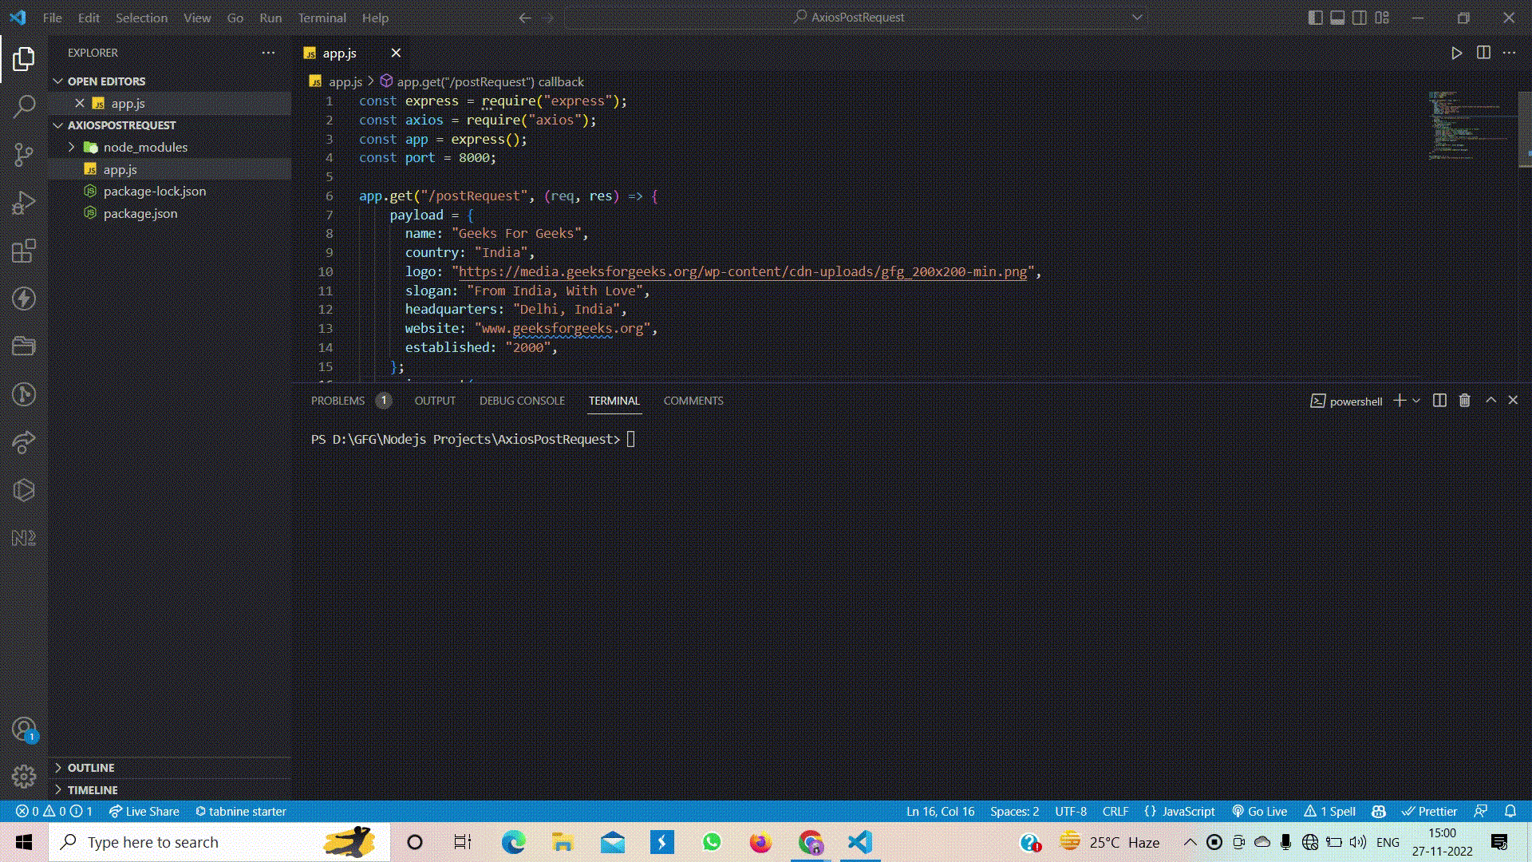Switch to the Output tab
Screen dimensions: 1532x862
pyautogui.click(x=435, y=401)
